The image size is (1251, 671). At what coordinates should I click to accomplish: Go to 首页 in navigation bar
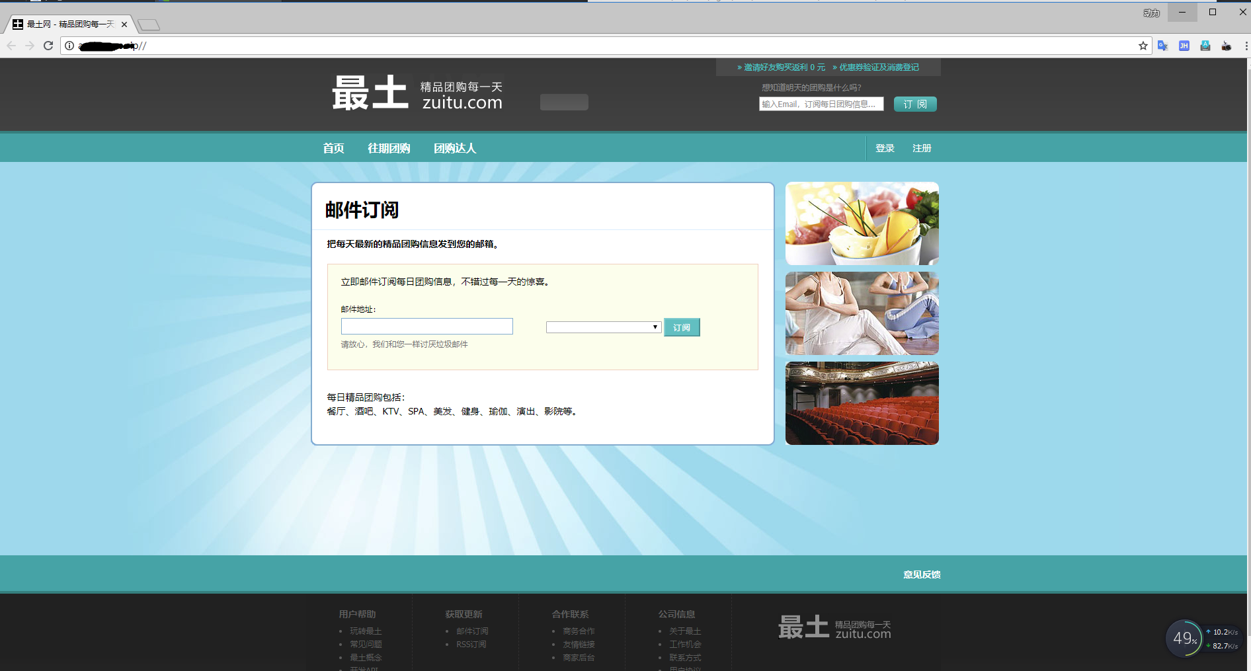[333, 148]
